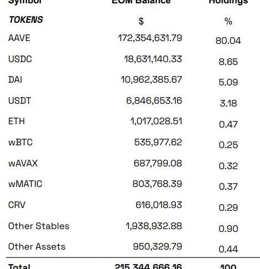Select the USDC row label
The image size is (260, 269).
[x=20, y=59]
